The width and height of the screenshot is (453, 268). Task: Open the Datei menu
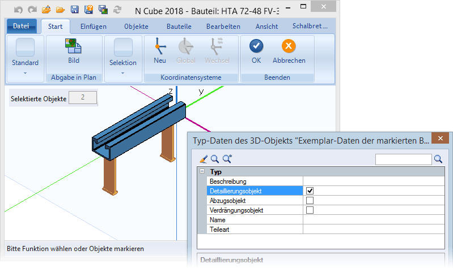pyautogui.click(x=21, y=26)
